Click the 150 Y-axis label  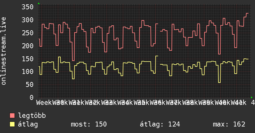click(x=28, y=59)
